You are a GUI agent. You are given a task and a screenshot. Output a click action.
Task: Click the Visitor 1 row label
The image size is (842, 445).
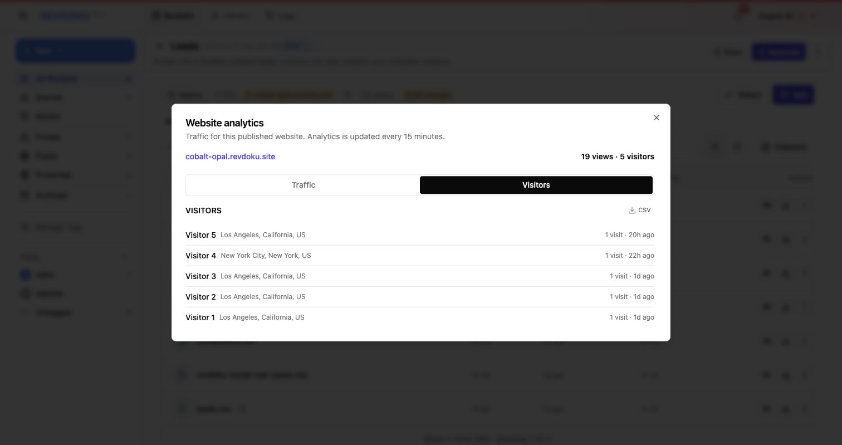pyautogui.click(x=200, y=317)
